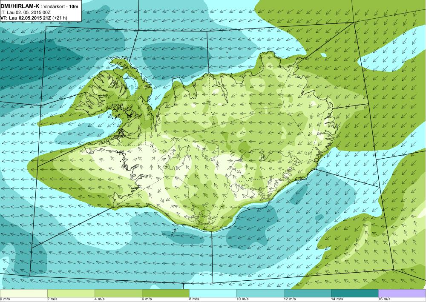This screenshot has height=302, width=426.
Task: Click the 0–2 m/s palest legend swatch
Action: coord(23,293)
